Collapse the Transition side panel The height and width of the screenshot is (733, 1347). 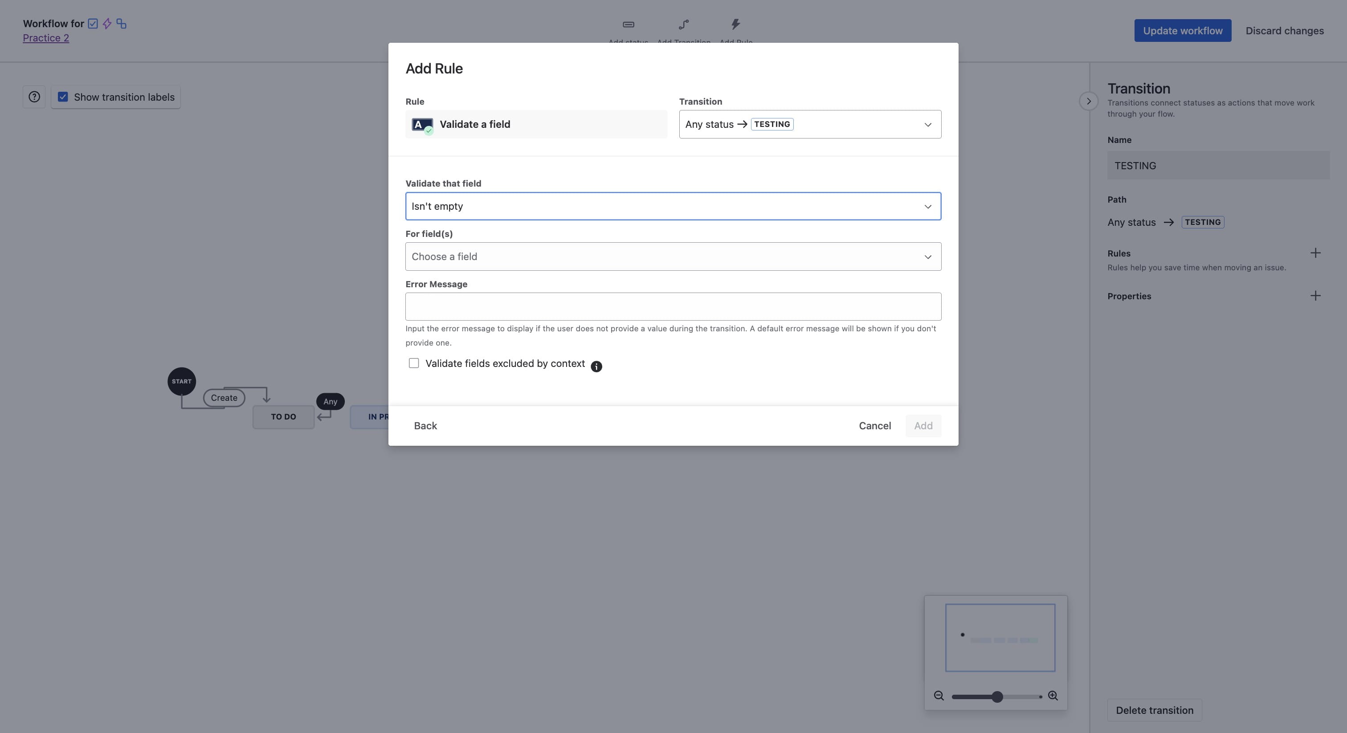[x=1089, y=101]
